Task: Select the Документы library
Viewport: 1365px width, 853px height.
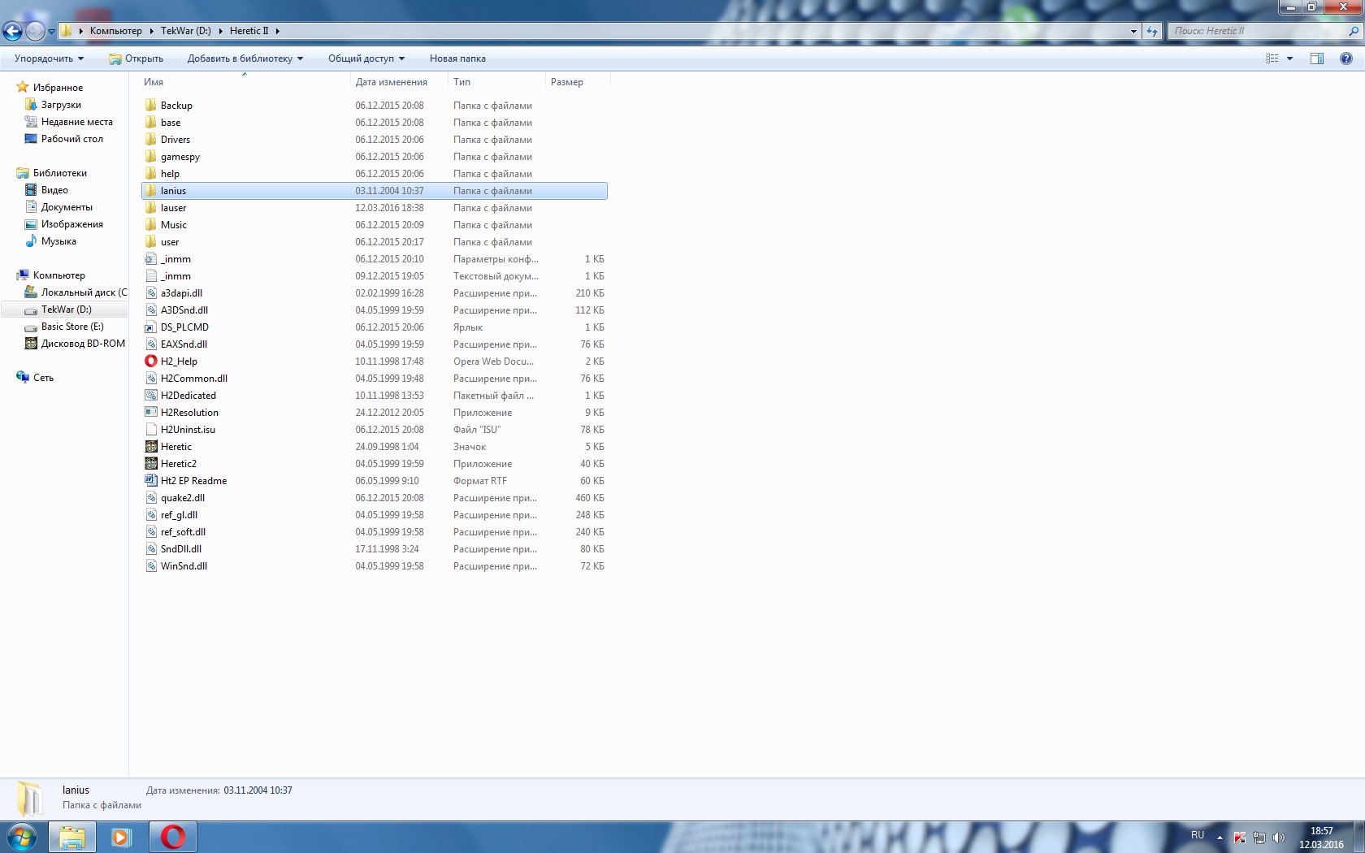Action: [x=67, y=207]
